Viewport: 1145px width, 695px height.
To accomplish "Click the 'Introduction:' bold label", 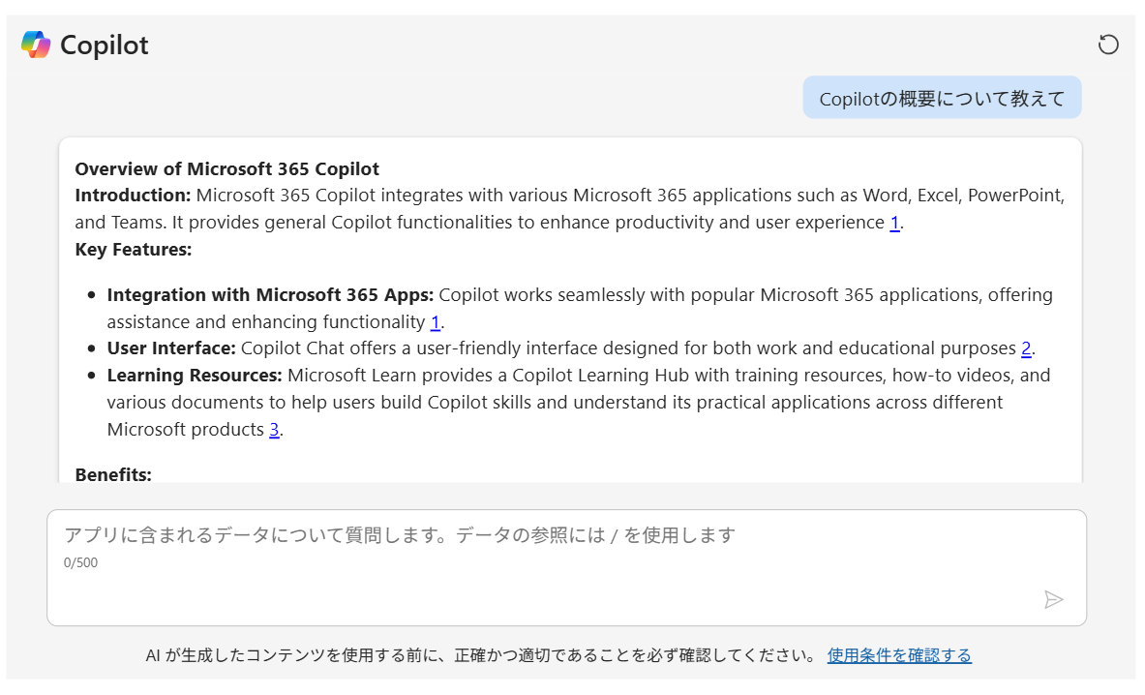I will point(133,196).
